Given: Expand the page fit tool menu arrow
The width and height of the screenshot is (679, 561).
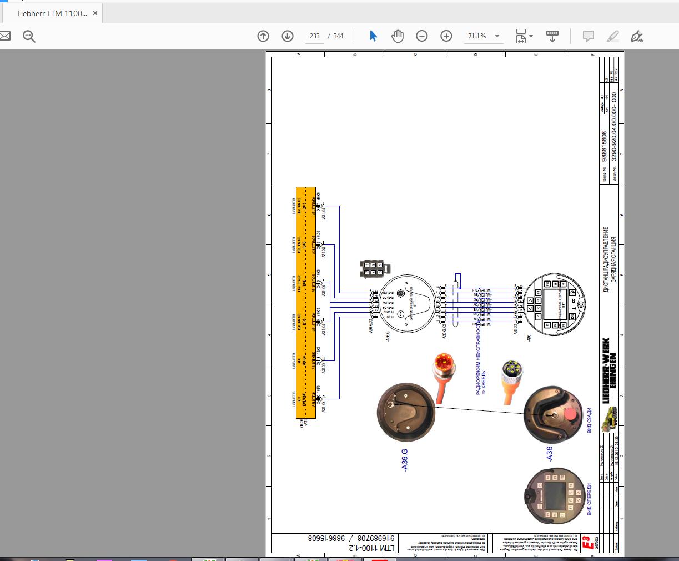Looking at the screenshot, I should (531, 36).
